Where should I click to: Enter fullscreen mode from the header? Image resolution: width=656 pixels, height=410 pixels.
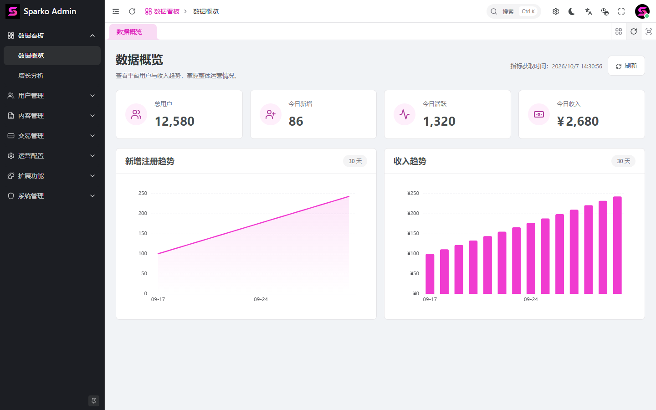(x=621, y=11)
